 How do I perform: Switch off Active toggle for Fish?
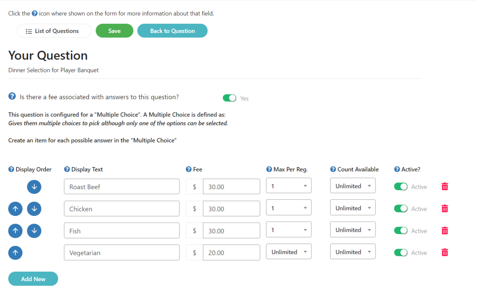point(401,231)
